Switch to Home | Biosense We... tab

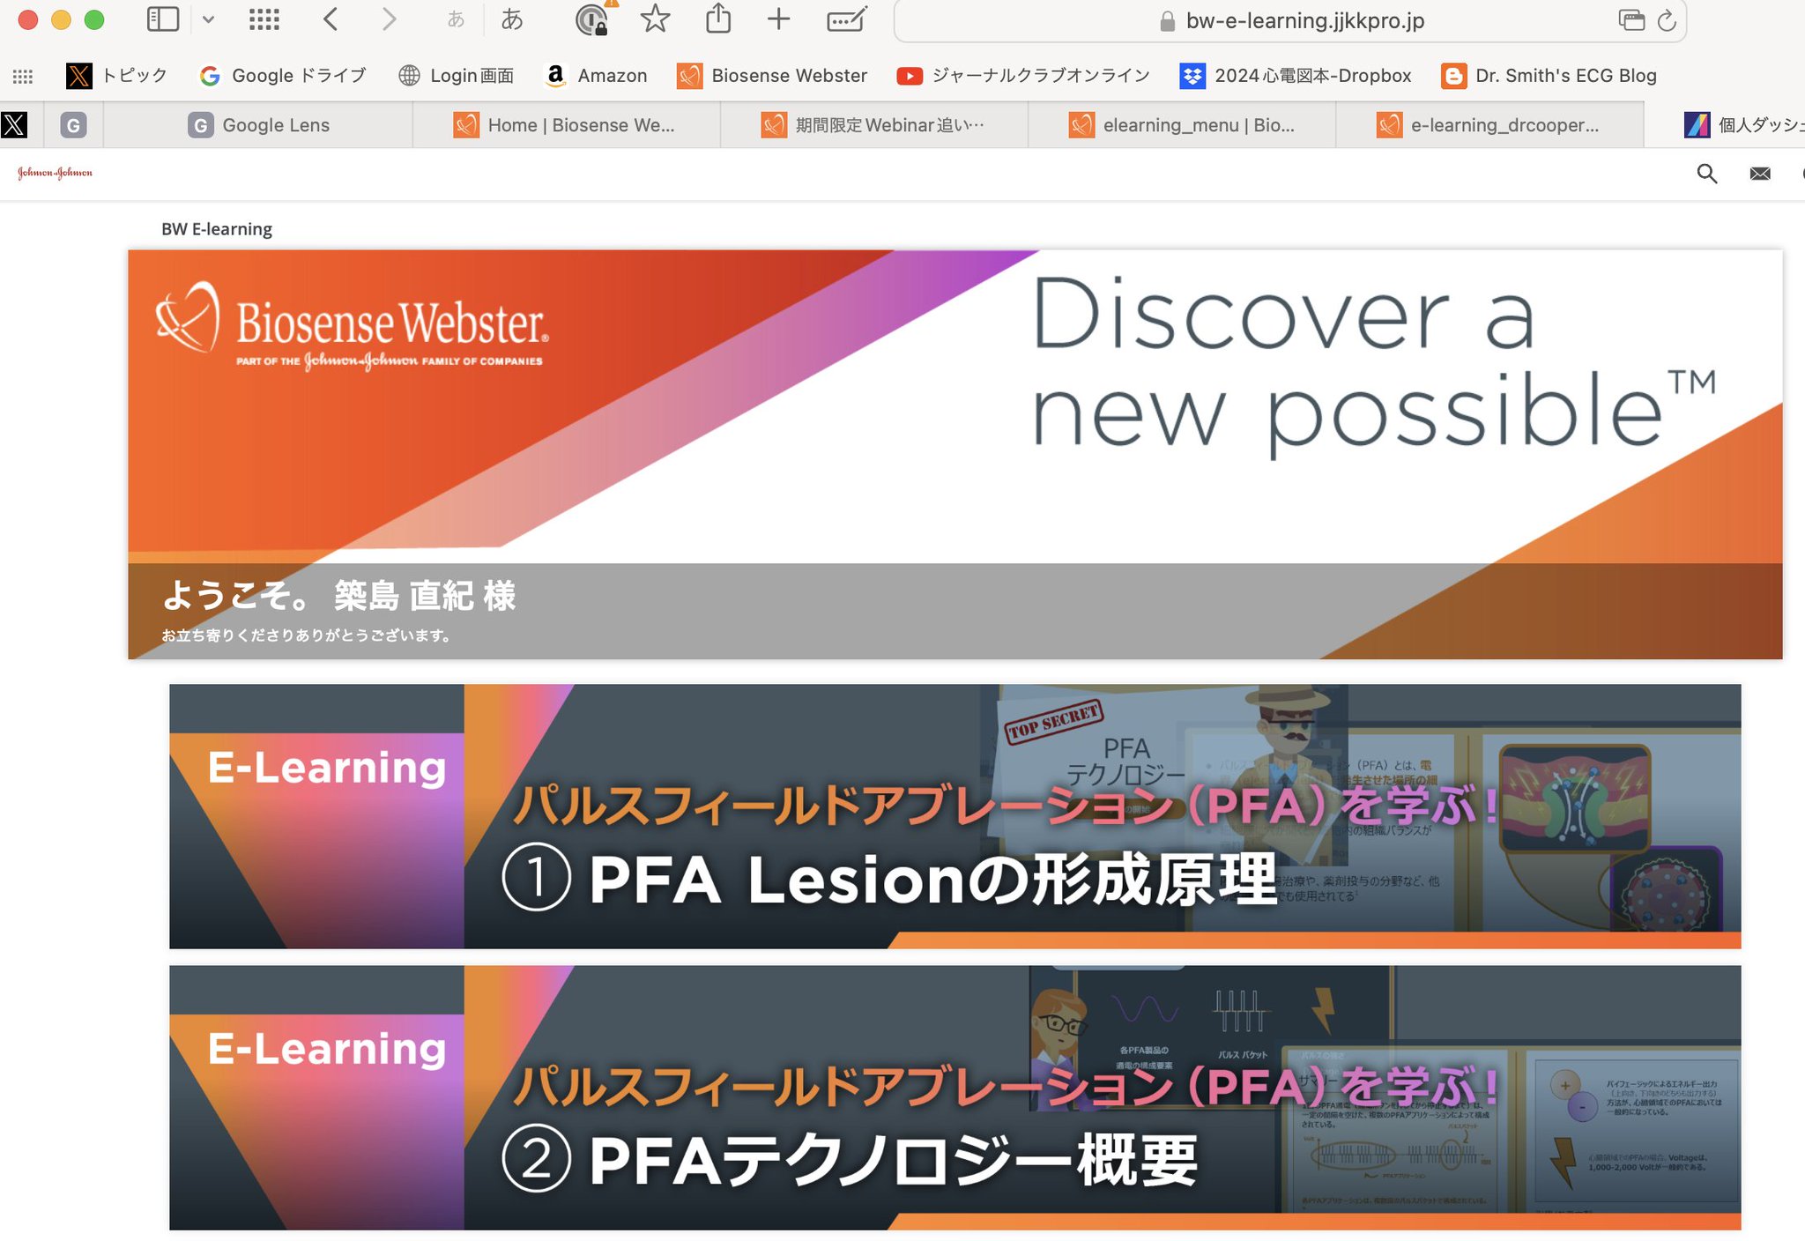point(566,125)
